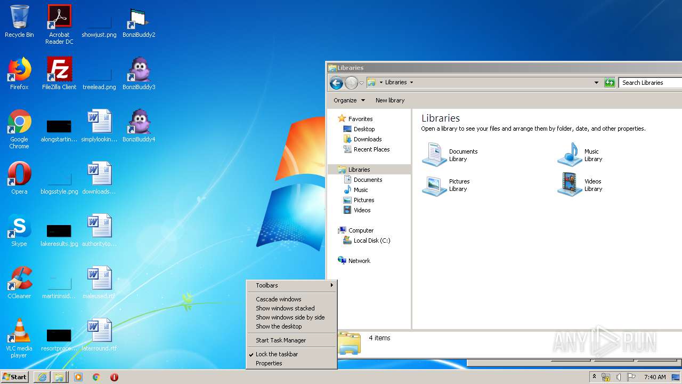Expand the Toolbars submenu
The height and width of the screenshot is (384, 682).
coord(291,285)
